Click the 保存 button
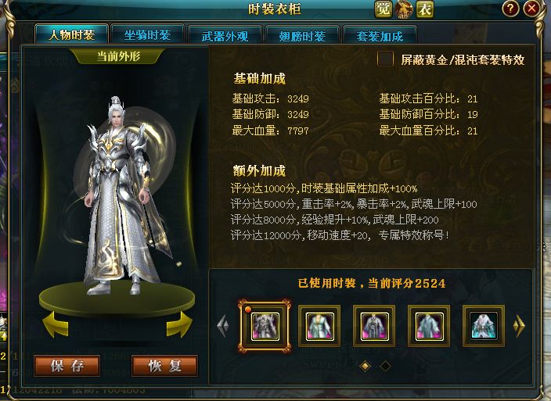This screenshot has width=551, height=401. (x=67, y=366)
